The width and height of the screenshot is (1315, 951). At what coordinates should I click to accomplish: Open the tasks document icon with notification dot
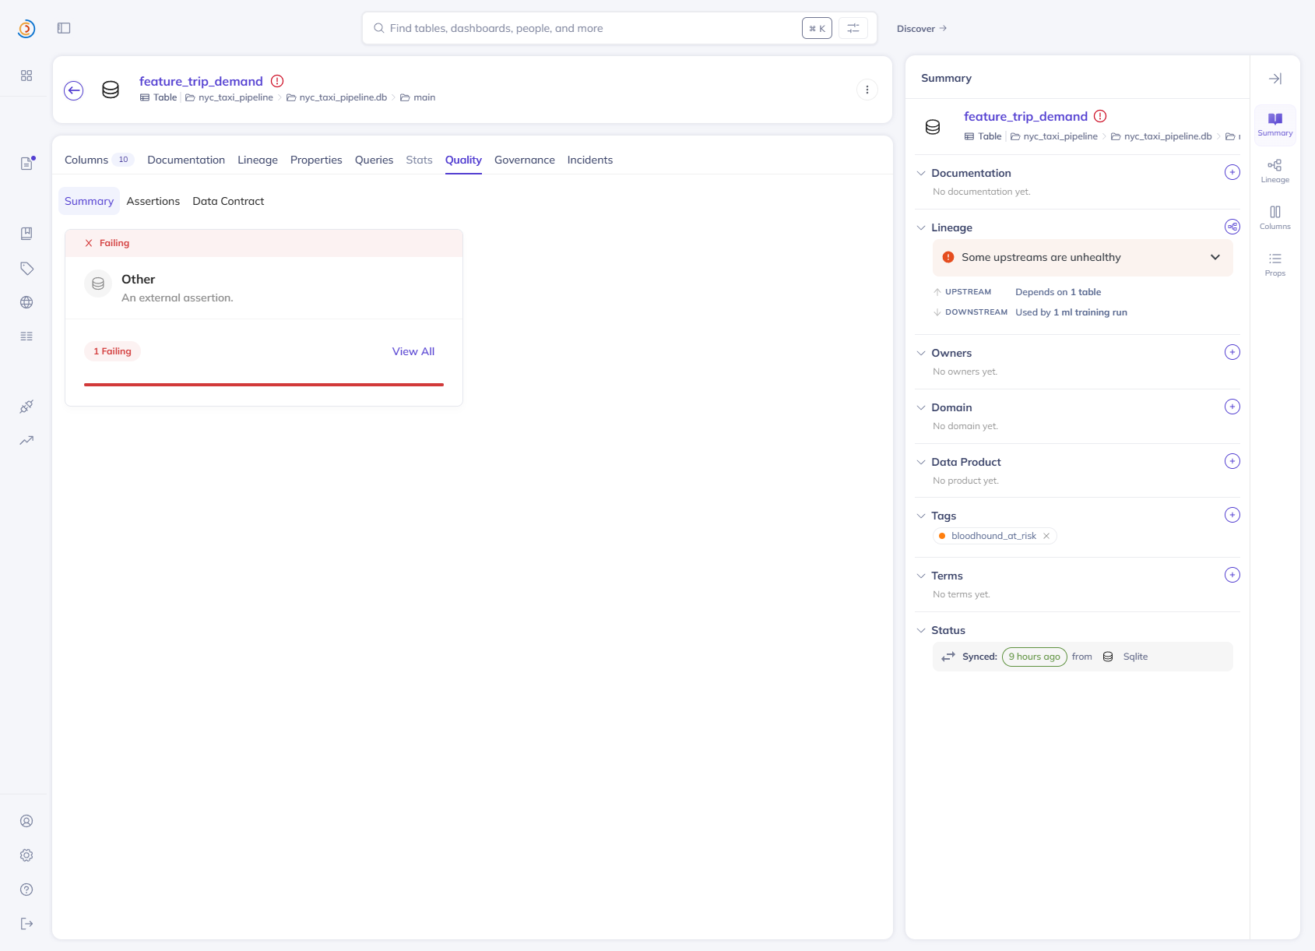point(26,163)
